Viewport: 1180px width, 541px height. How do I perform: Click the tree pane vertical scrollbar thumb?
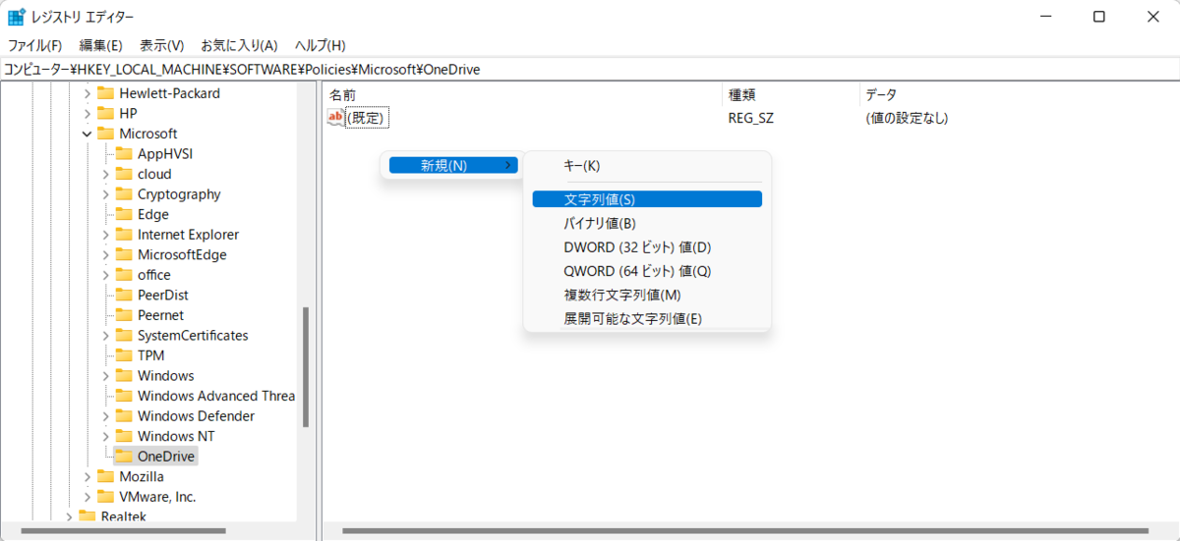306,366
